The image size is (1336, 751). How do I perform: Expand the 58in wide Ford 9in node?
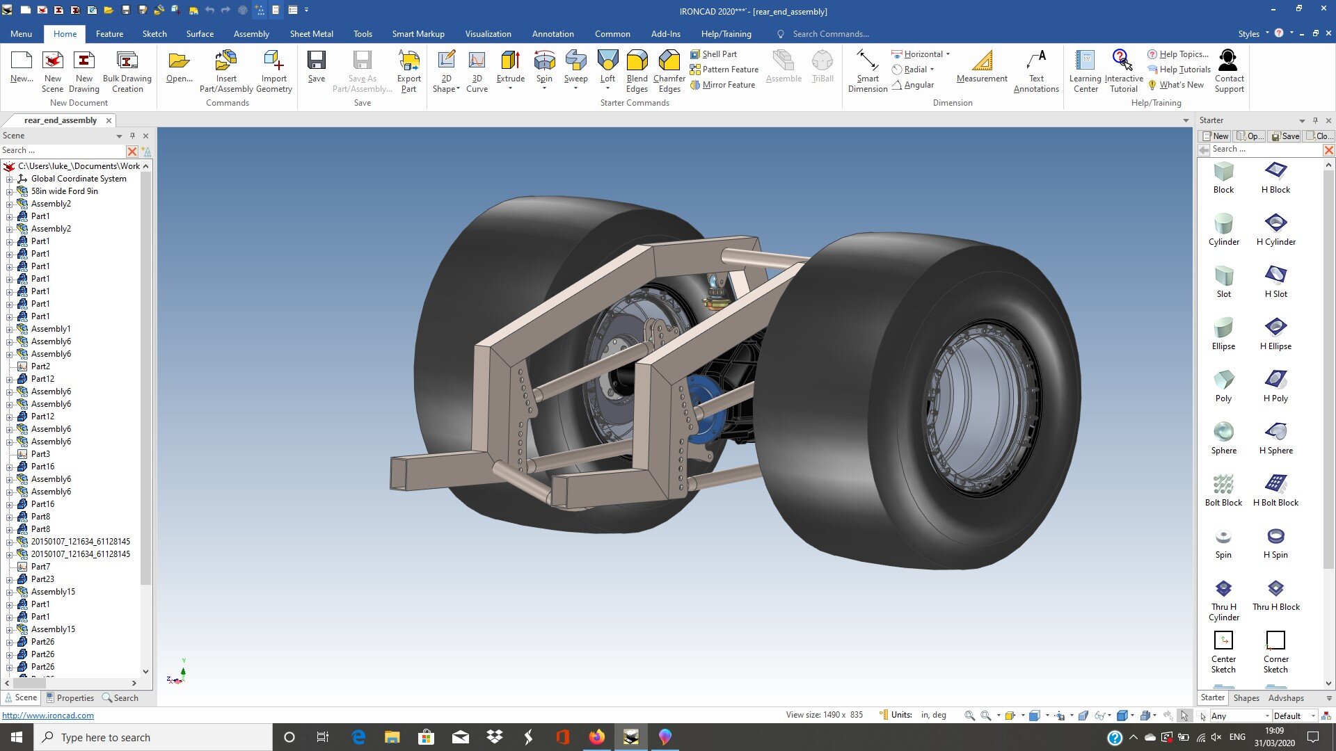pos(10,191)
